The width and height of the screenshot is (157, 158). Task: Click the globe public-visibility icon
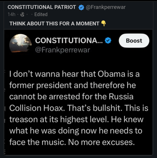coord(22,15)
